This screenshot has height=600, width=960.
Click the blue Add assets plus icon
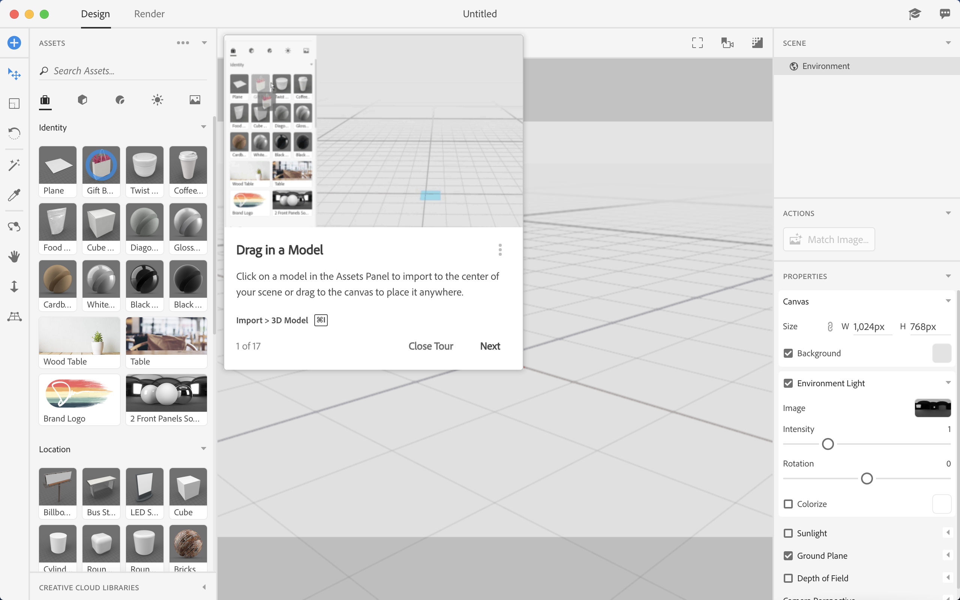pyautogui.click(x=14, y=43)
